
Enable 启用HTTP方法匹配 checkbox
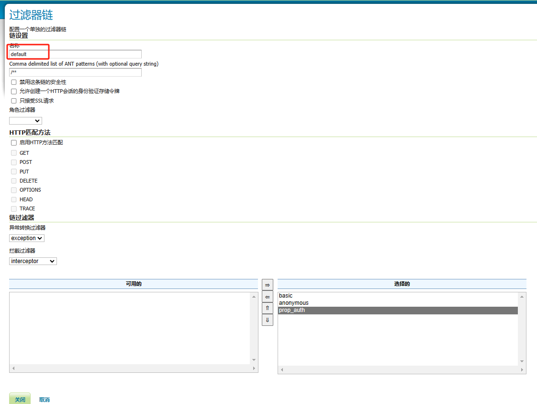14,143
